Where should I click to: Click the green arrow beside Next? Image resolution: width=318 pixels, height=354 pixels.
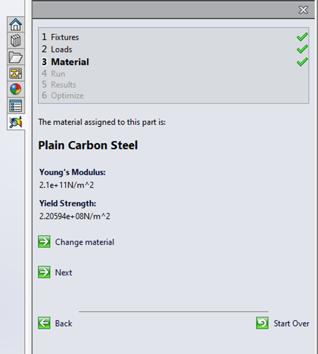pos(44,272)
